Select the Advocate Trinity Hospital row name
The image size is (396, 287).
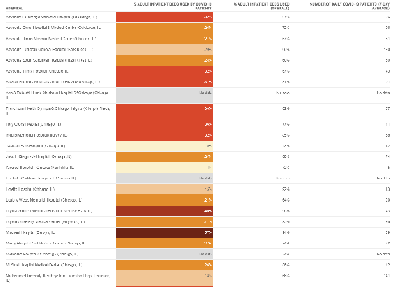(37, 71)
